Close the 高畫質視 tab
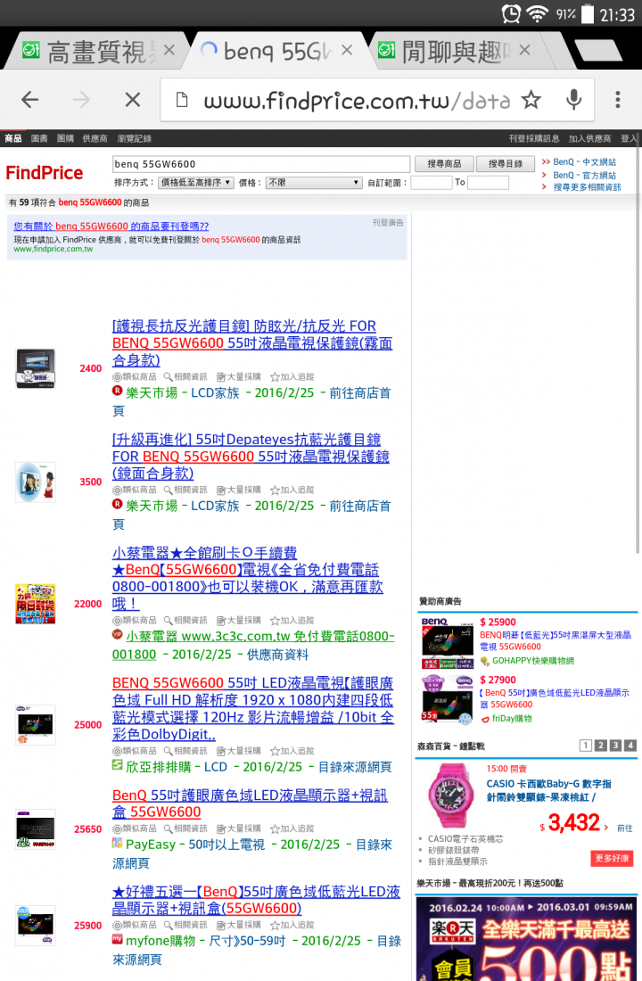This screenshot has height=981, width=642. [169, 51]
